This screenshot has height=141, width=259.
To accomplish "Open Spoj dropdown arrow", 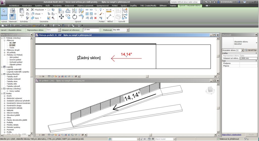I will coord(40,18).
